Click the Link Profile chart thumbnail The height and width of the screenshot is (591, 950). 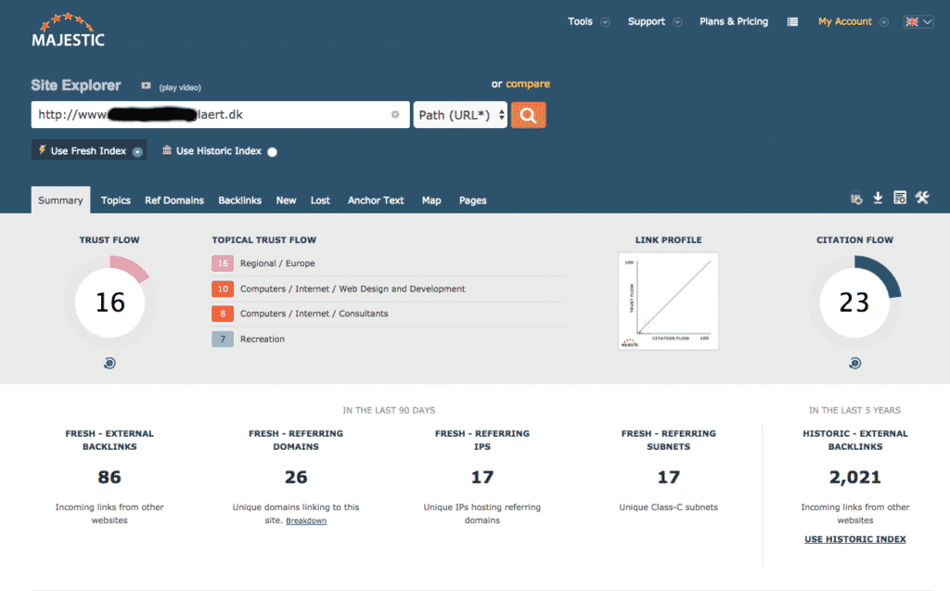click(x=668, y=302)
